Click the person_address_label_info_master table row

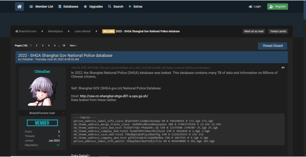tap(144, 141)
